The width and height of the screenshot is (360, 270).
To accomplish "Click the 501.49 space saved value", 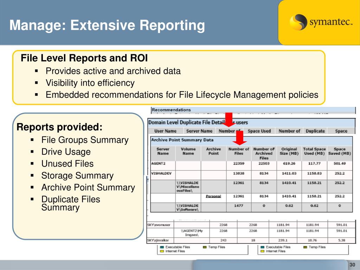I will coord(340,163).
